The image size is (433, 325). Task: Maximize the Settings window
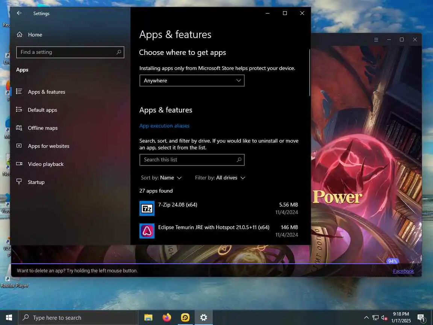point(285,13)
